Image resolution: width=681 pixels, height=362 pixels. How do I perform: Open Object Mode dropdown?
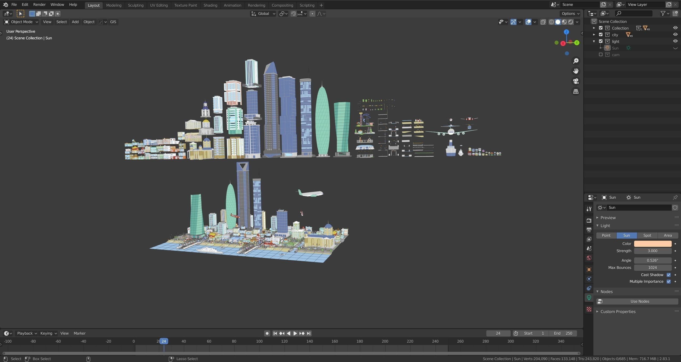21,22
